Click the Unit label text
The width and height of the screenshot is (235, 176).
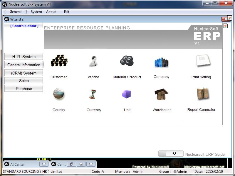click(x=127, y=110)
